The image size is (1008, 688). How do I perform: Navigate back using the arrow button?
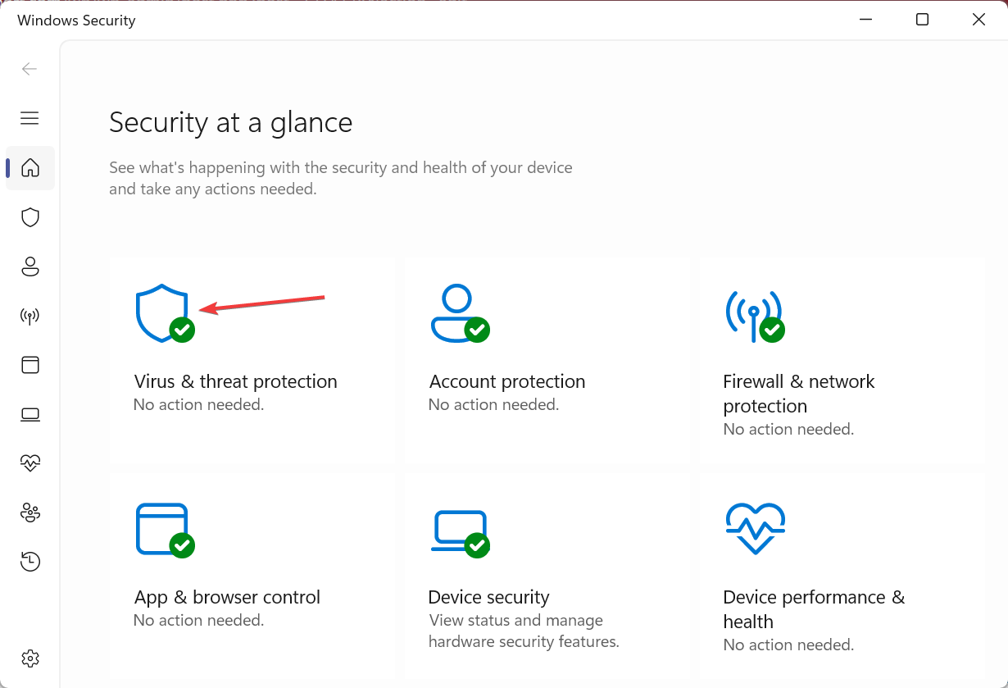click(x=30, y=69)
